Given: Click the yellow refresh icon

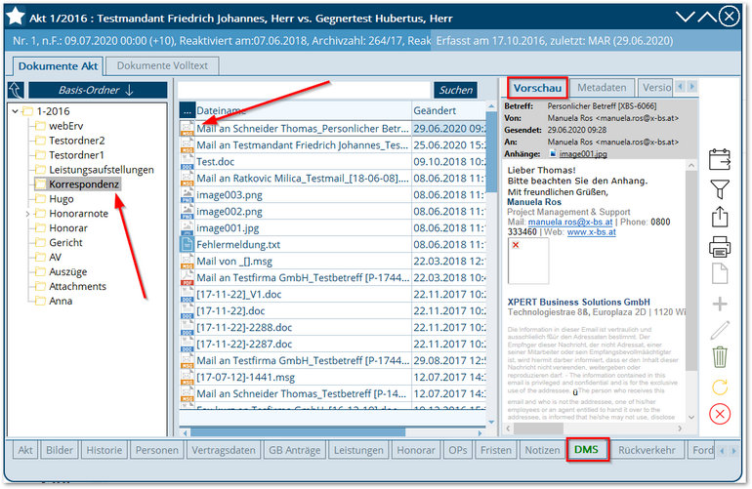Looking at the screenshot, I should click(720, 387).
